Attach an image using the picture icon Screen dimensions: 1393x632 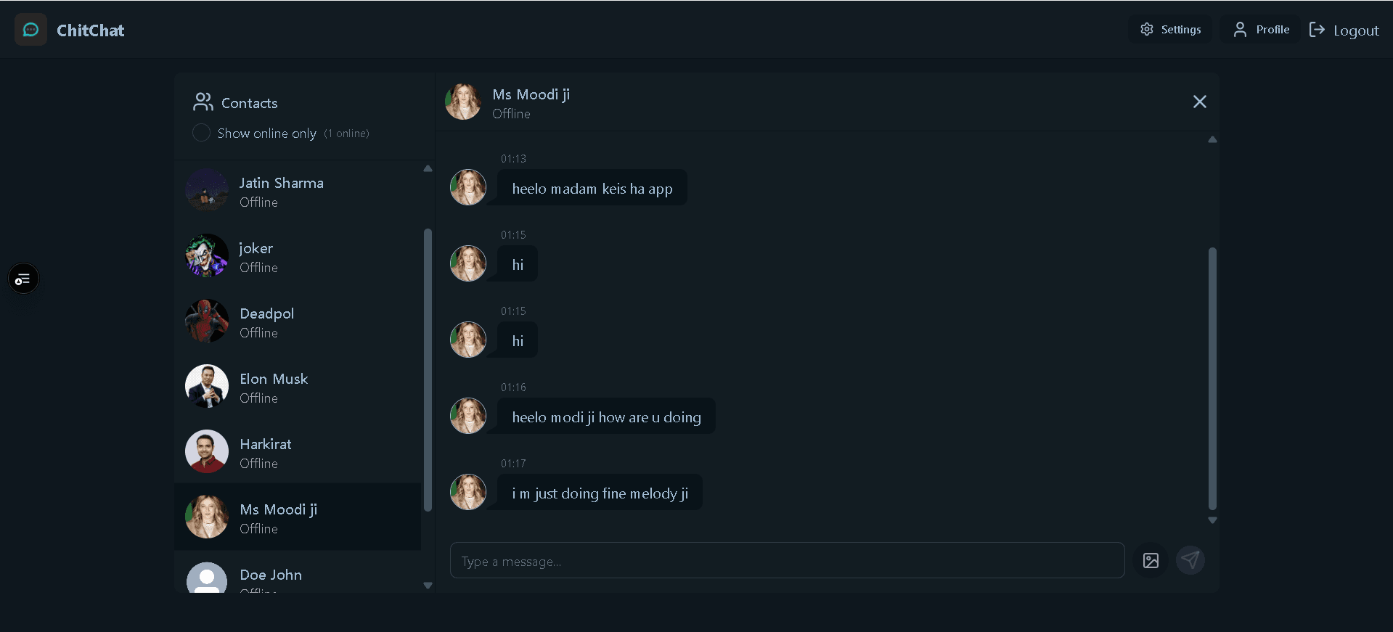point(1151,560)
